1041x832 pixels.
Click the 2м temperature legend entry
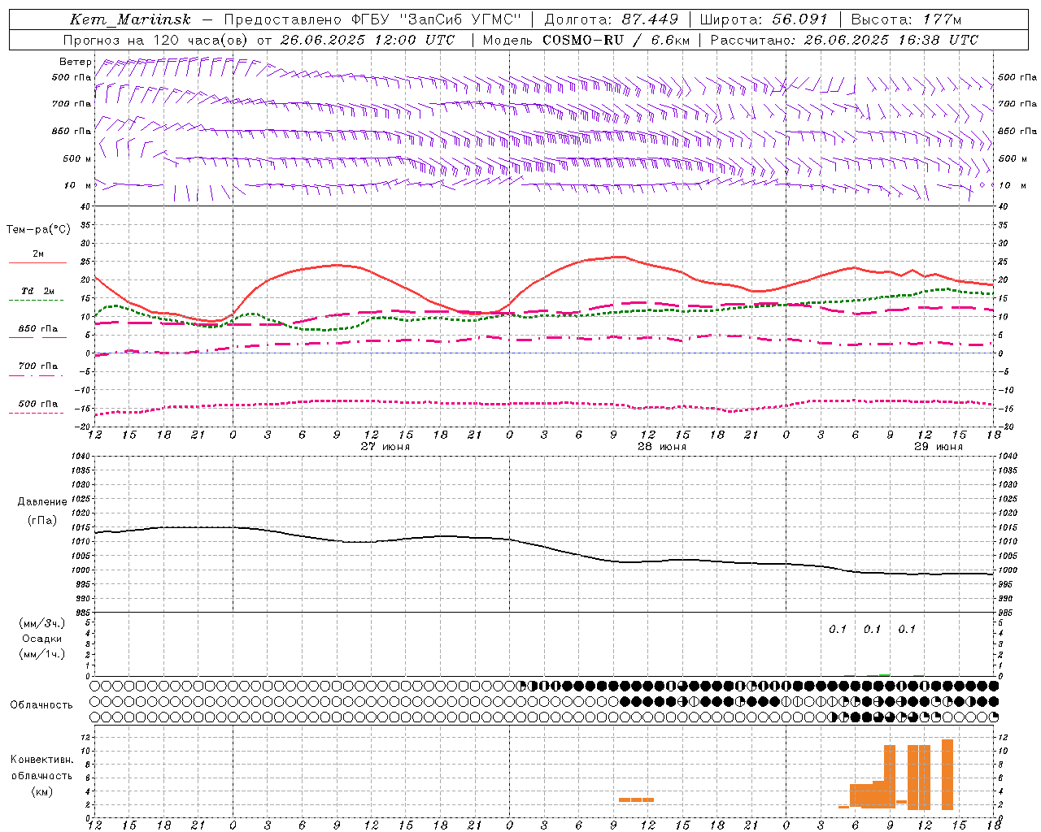point(38,254)
